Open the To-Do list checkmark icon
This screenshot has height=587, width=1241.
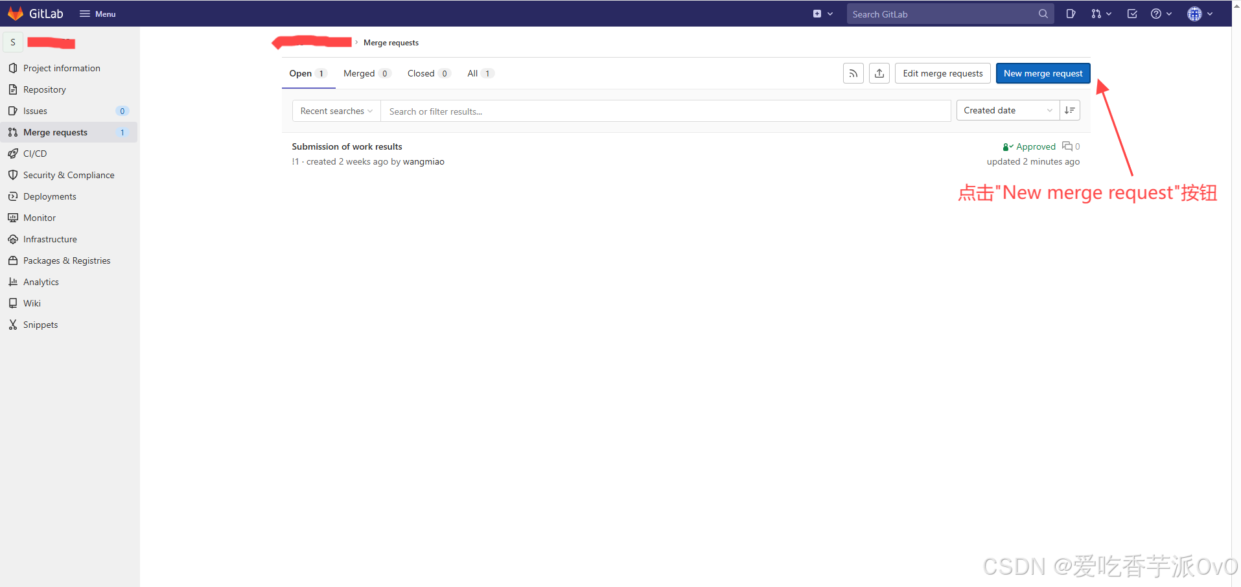pyautogui.click(x=1132, y=14)
